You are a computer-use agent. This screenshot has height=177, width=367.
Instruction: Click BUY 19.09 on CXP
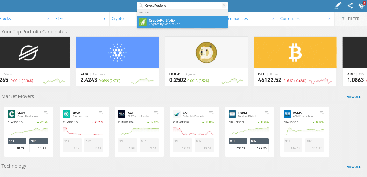pos(204,145)
